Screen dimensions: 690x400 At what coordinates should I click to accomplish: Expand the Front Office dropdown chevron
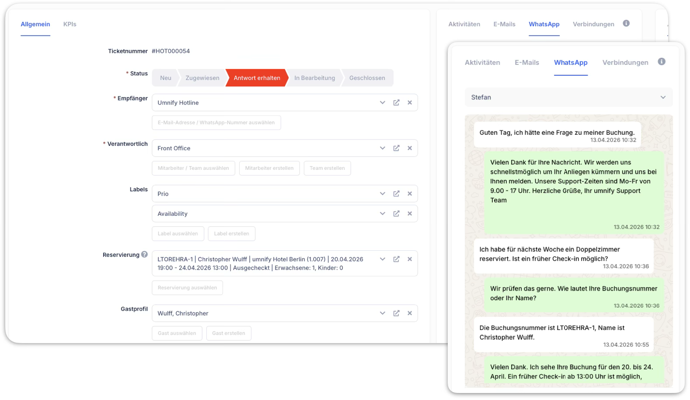point(383,148)
